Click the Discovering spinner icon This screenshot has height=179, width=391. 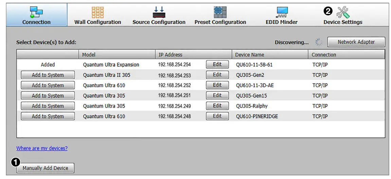point(319,42)
